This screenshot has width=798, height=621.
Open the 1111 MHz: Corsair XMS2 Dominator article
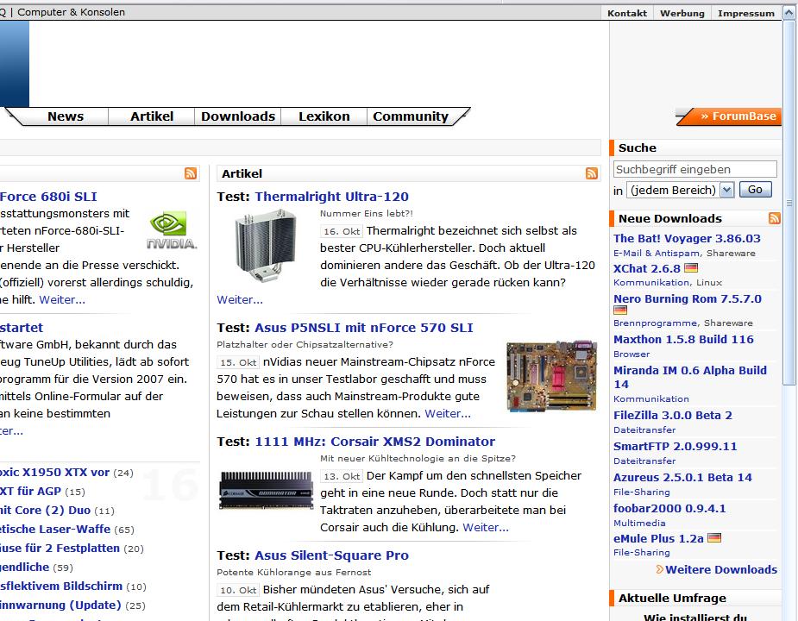point(374,442)
